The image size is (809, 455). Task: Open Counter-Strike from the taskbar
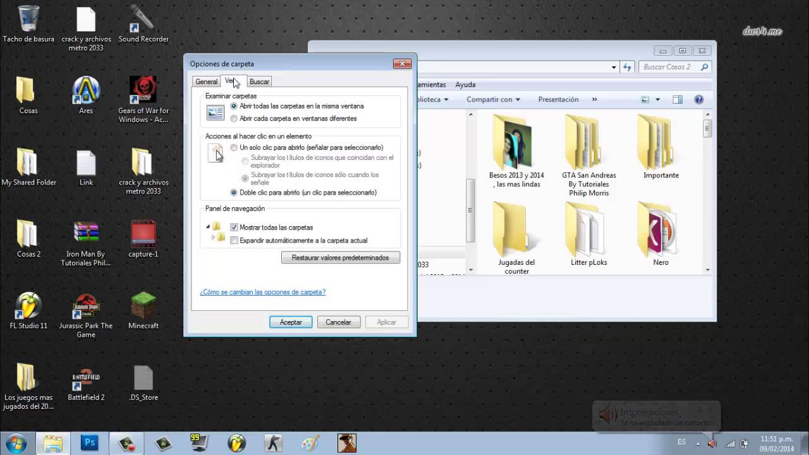(273, 443)
